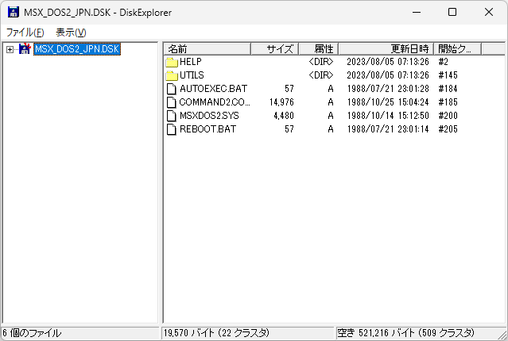508x341 pixels.
Task: Click the AUTOEXEC.BAT file icon
Action: pos(172,89)
